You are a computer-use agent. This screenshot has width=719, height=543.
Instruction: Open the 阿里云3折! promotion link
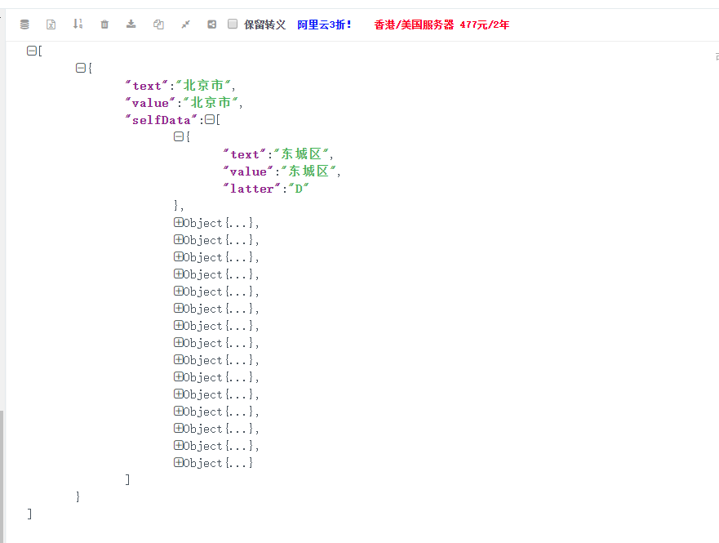point(324,24)
